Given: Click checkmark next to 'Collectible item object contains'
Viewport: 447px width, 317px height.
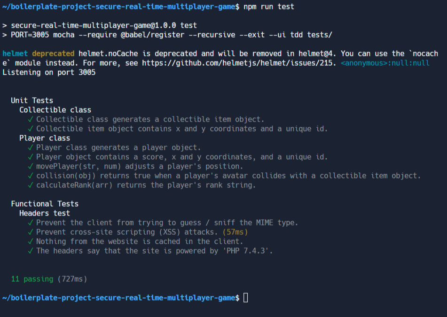Looking at the screenshot, I should pyautogui.click(x=31, y=129).
